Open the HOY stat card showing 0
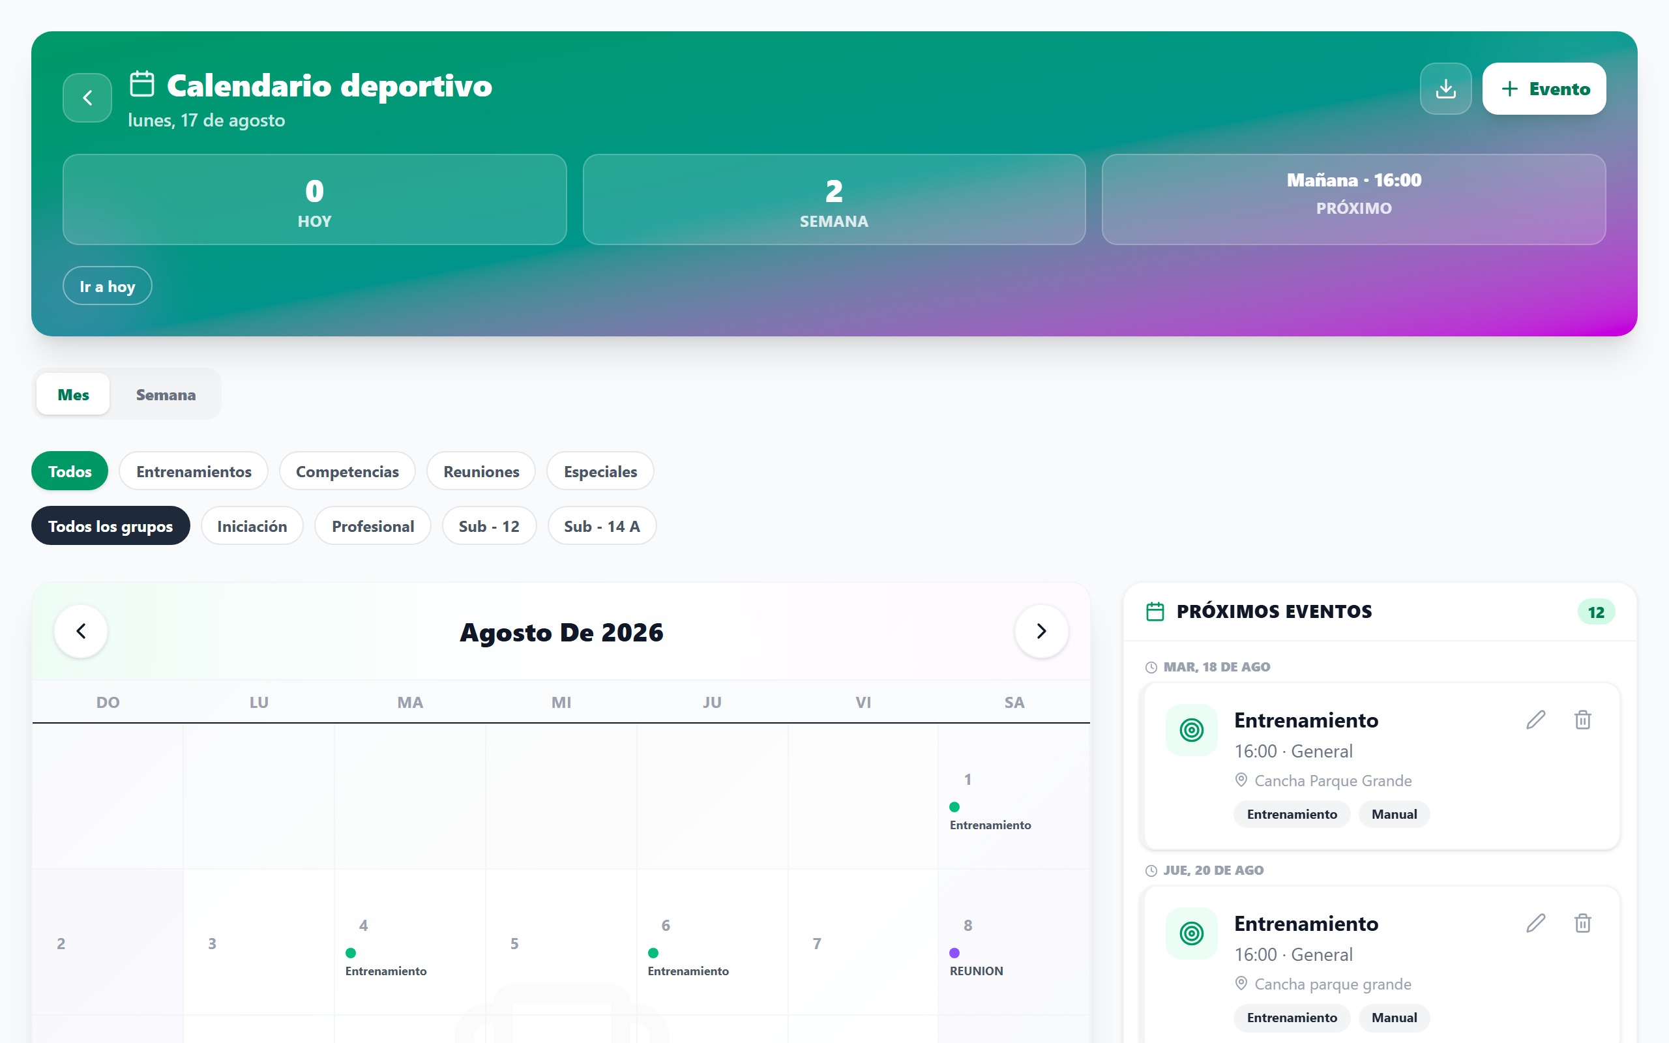 pos(314,199)
